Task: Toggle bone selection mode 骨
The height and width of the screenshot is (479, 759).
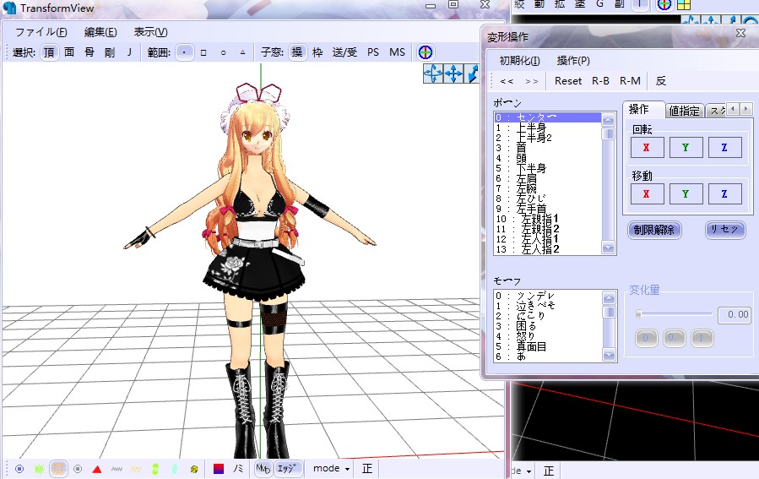Action: pos(89,52)
